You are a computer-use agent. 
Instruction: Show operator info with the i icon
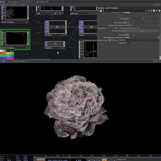(103, 11)
